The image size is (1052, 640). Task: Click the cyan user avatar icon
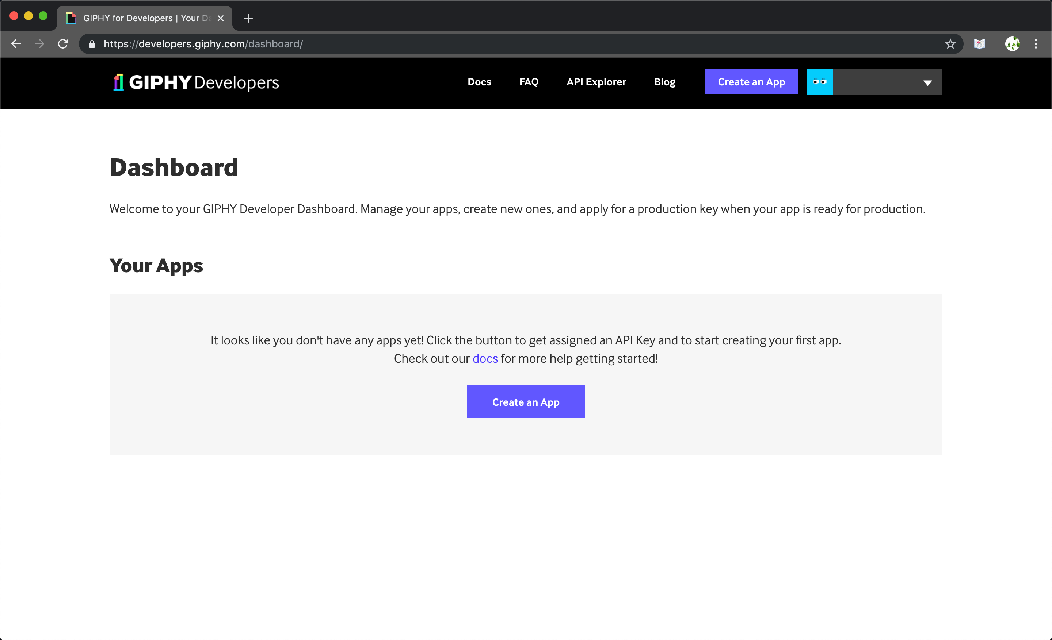819,82
